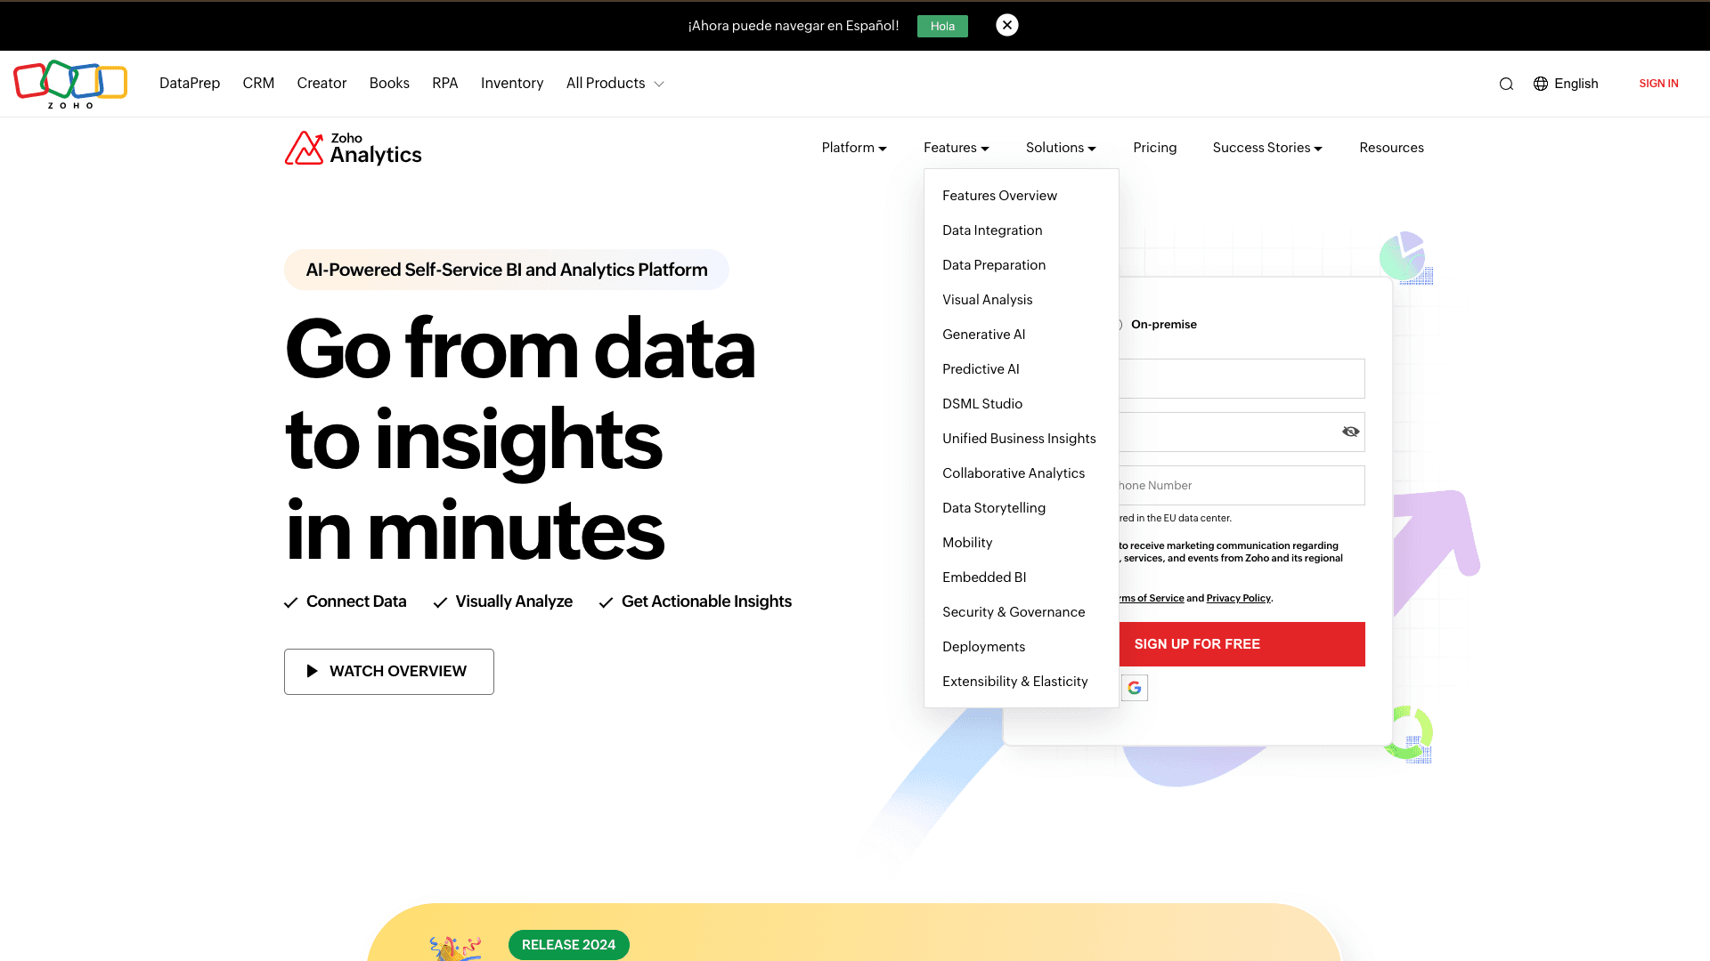Choose Embedded BI entry
The width and height of the screenshot is (1710, 961).
[984, 577]
